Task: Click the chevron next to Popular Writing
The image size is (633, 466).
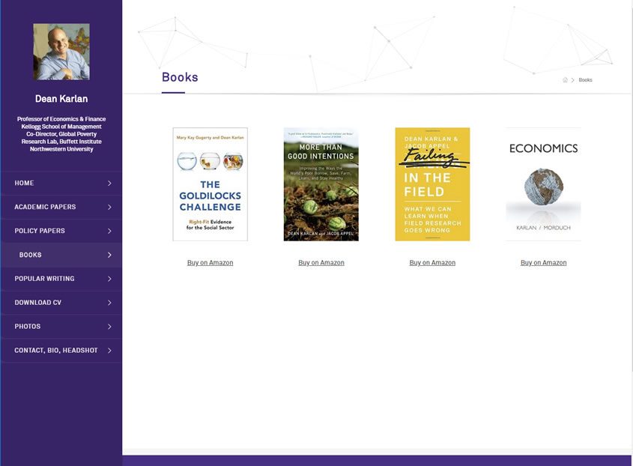Action: point(109,279)
